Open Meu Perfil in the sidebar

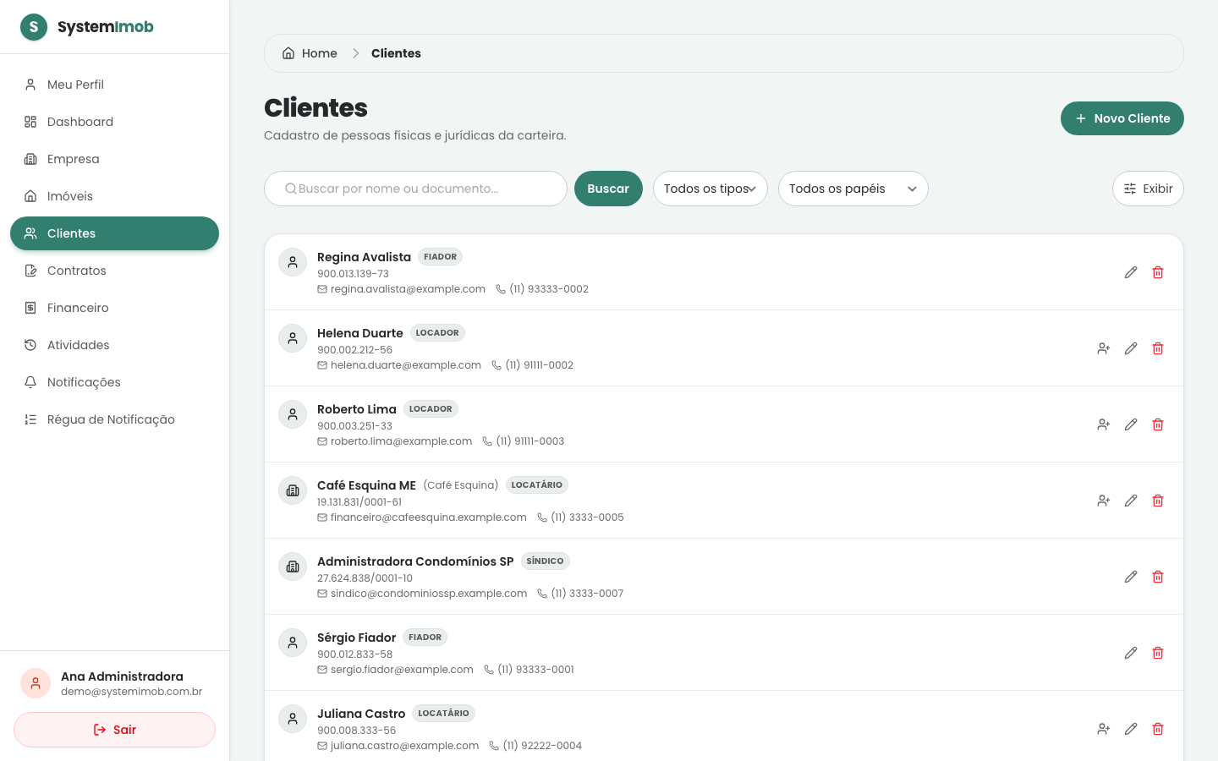point(114,85)
